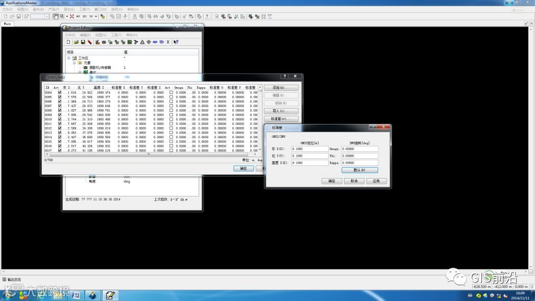
Task: Select the Main tab
Action: [7, 23]
